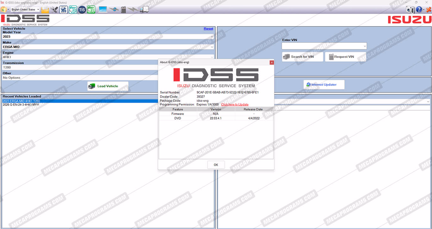Click the Package Code value idss-eng
The width and height of the screenshot is (432, 229).
tap(203, 101)
